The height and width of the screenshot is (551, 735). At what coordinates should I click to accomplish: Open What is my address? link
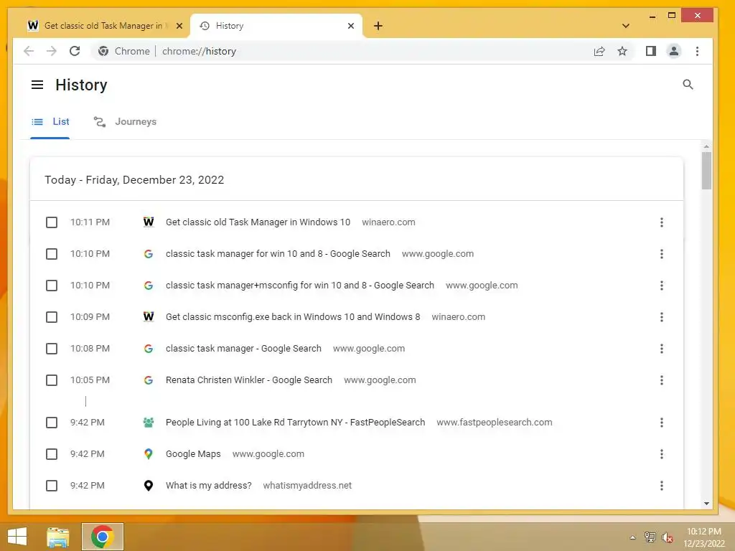click(209, 486)
